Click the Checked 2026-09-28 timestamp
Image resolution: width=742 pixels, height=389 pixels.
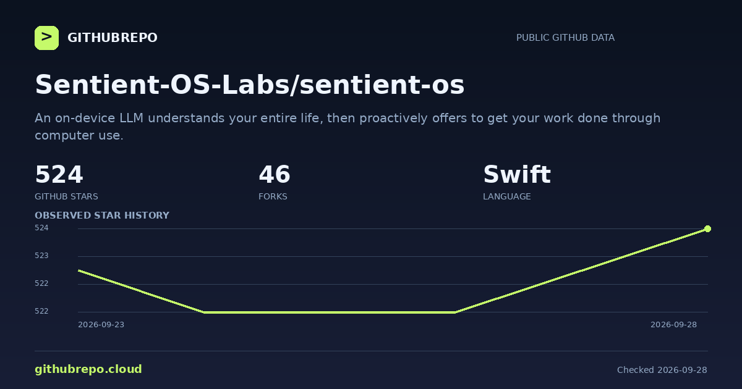click(x=662, y=370)
